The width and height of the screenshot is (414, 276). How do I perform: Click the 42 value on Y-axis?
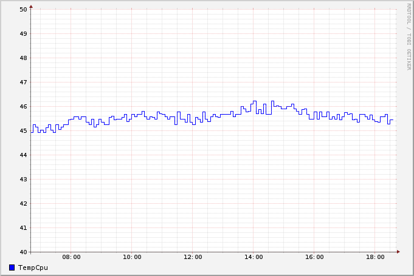[23, 204]
